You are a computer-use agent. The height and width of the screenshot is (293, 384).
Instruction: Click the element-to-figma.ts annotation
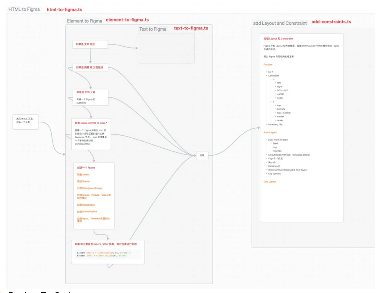coord(127,20)
